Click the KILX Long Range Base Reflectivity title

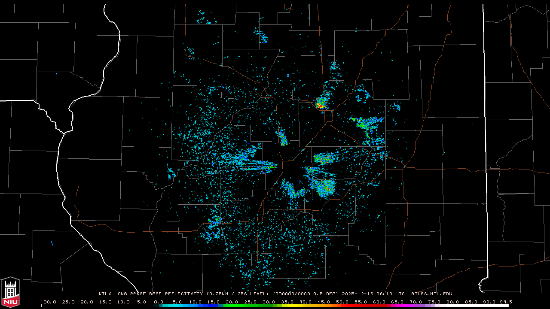(x=151, y=294)
